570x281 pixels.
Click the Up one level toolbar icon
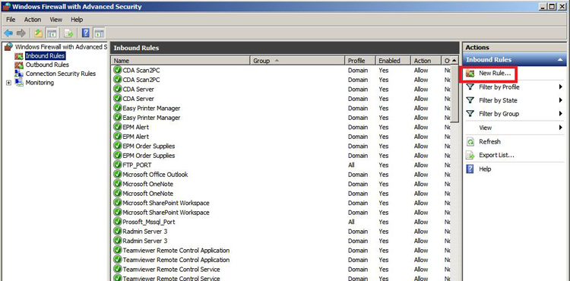(39, 33)
